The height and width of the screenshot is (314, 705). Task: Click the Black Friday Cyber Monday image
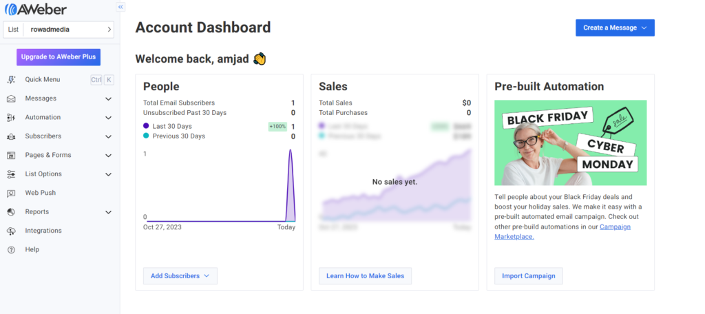[571, 143]
